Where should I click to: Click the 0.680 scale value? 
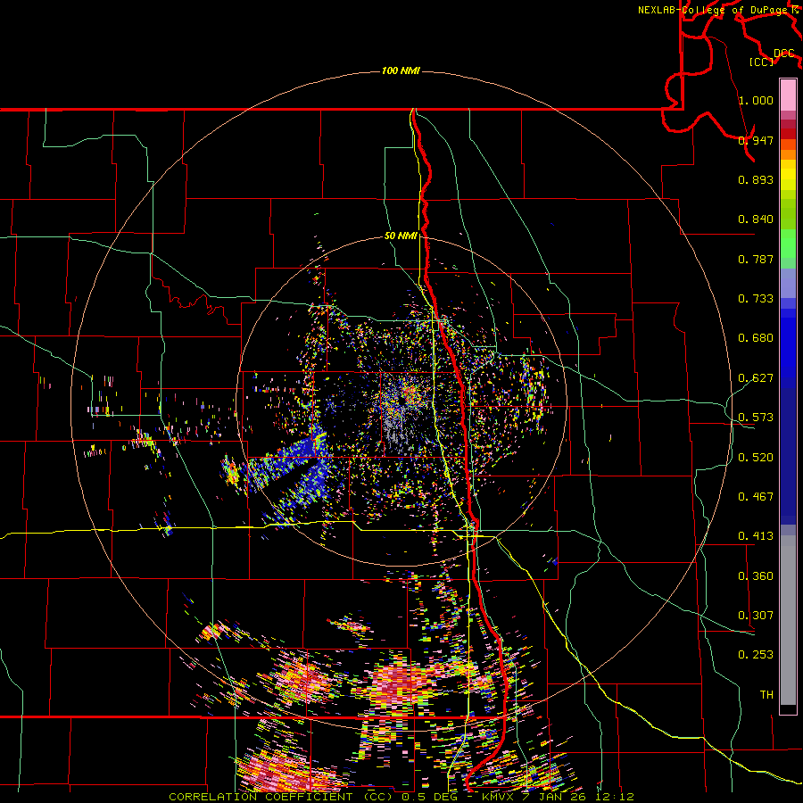click(x=756, y=338)
